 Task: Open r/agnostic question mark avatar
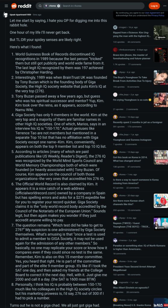(x=115, y=282)
